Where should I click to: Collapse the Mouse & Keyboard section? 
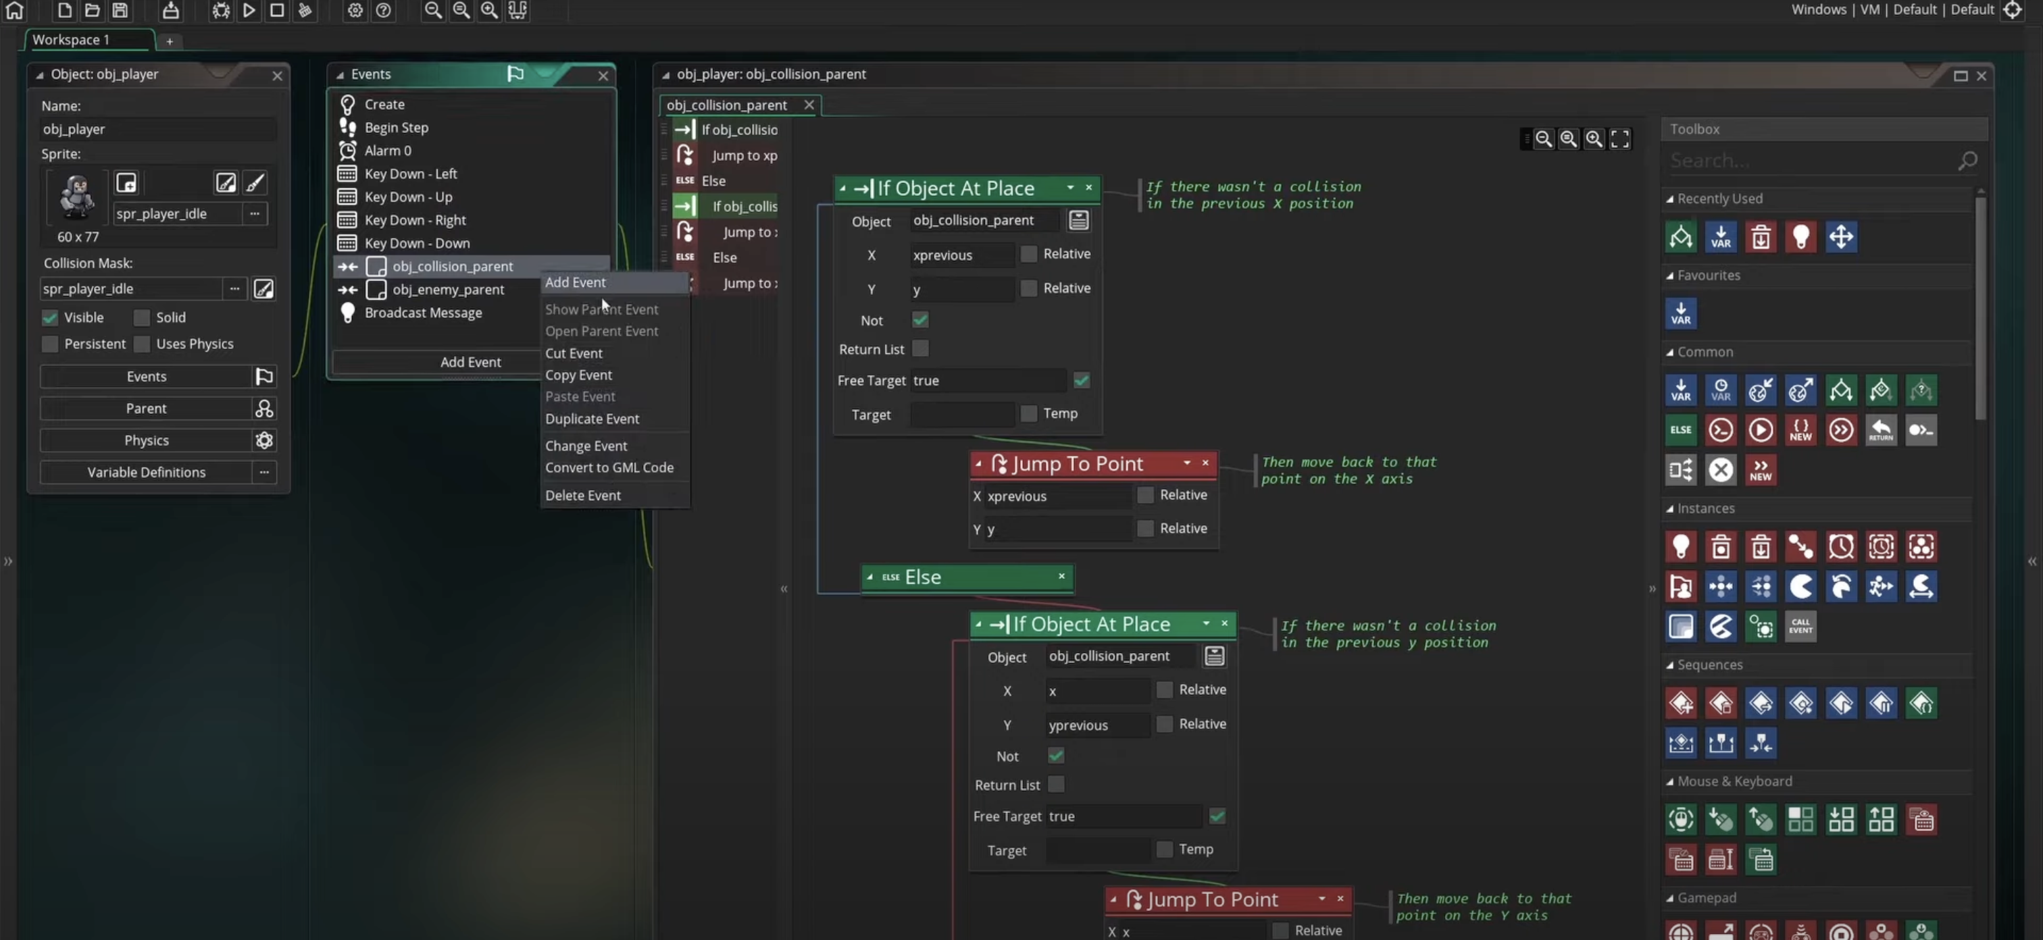(x=1669, y=781)
